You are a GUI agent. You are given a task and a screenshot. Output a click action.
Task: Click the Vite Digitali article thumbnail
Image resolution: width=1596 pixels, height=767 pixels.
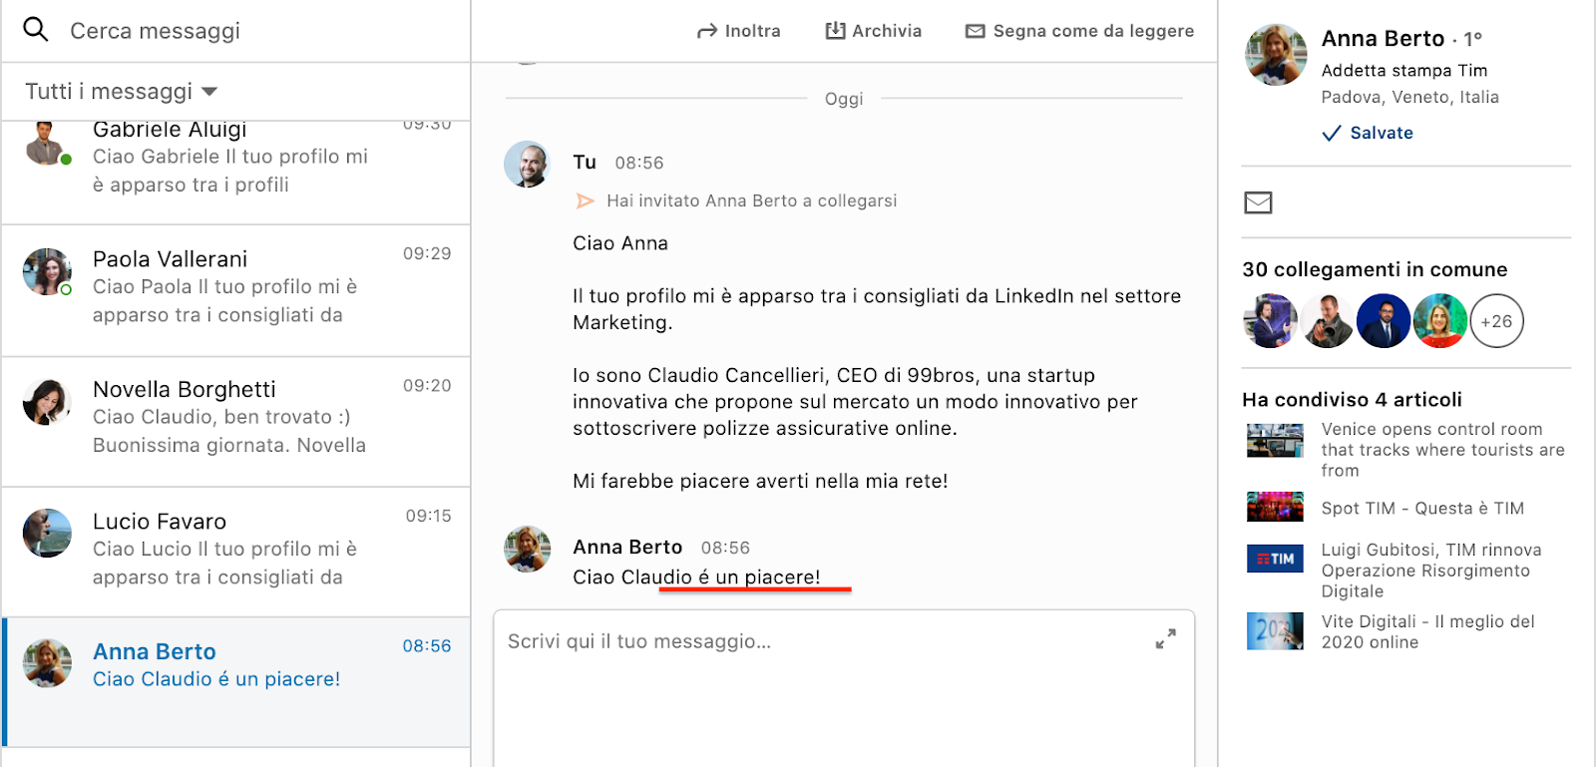(1275, 631)
